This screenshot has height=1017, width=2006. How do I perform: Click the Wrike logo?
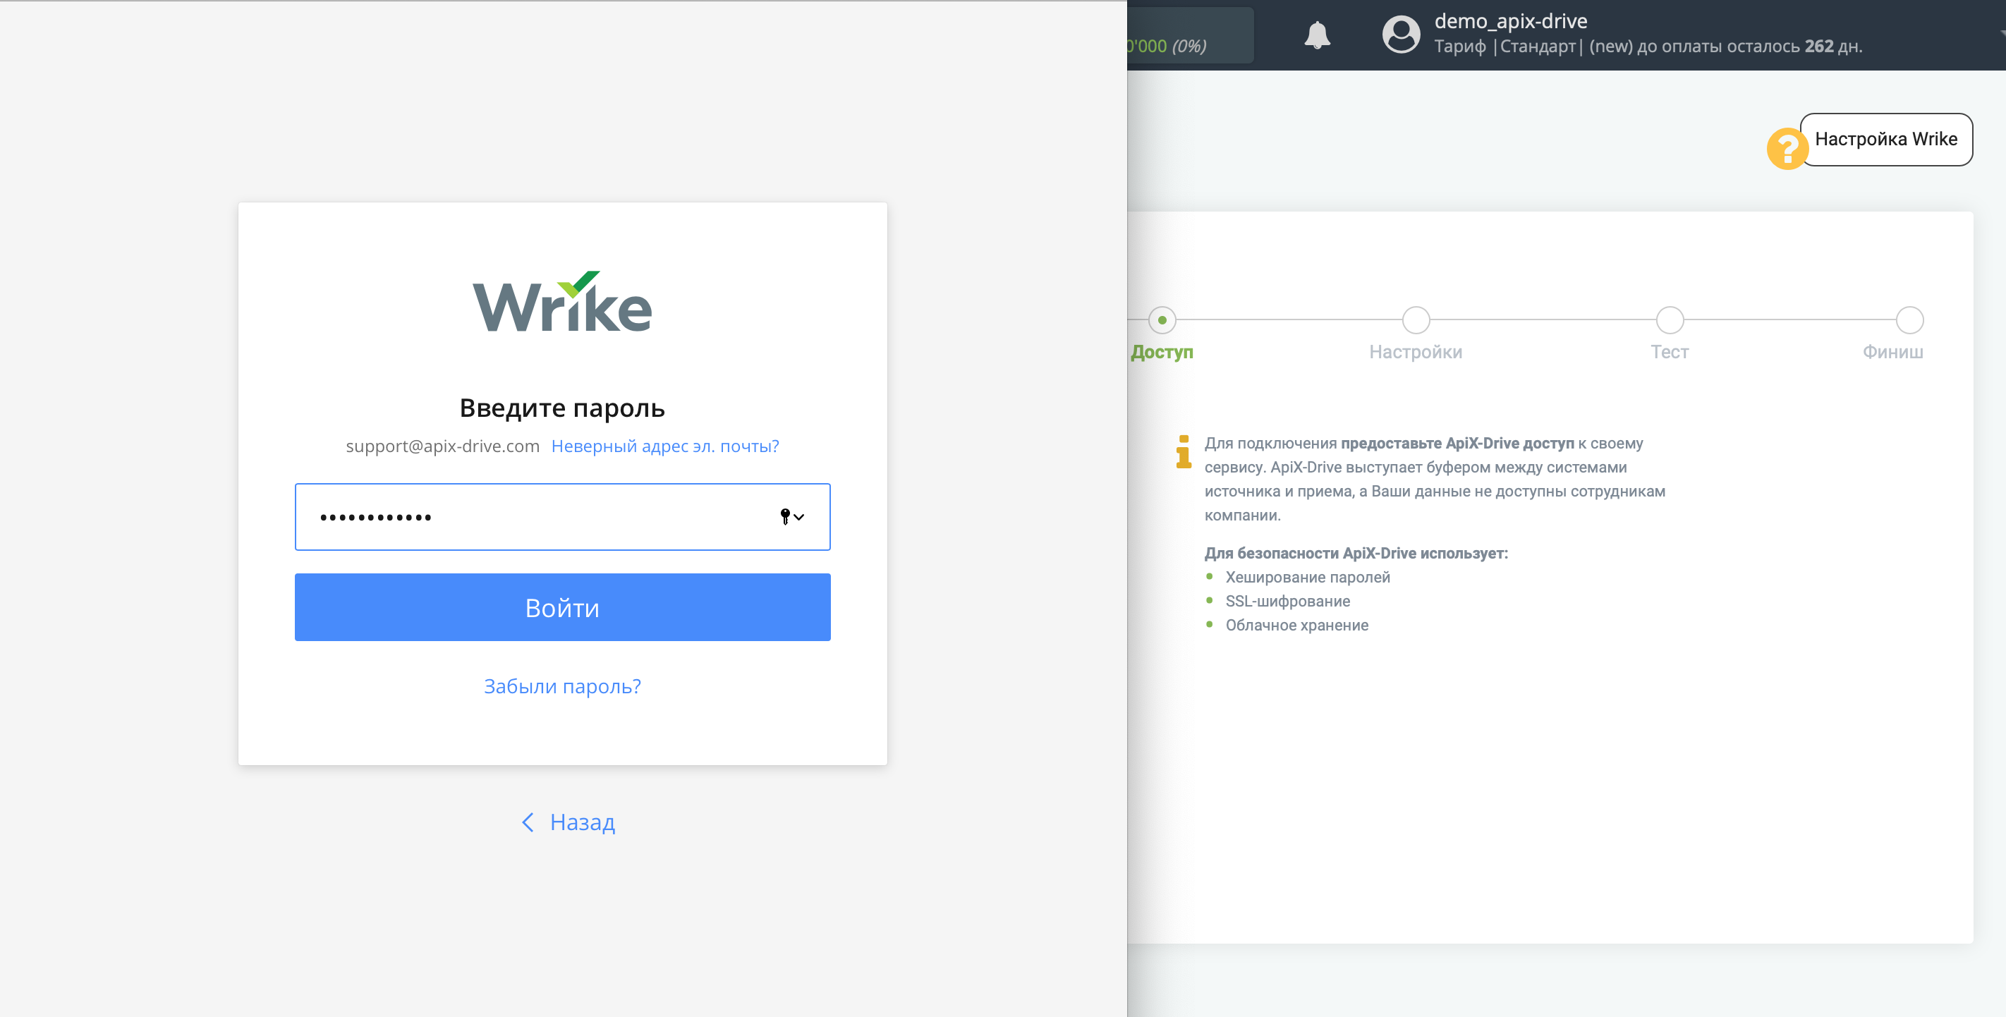tap(562, 302)
